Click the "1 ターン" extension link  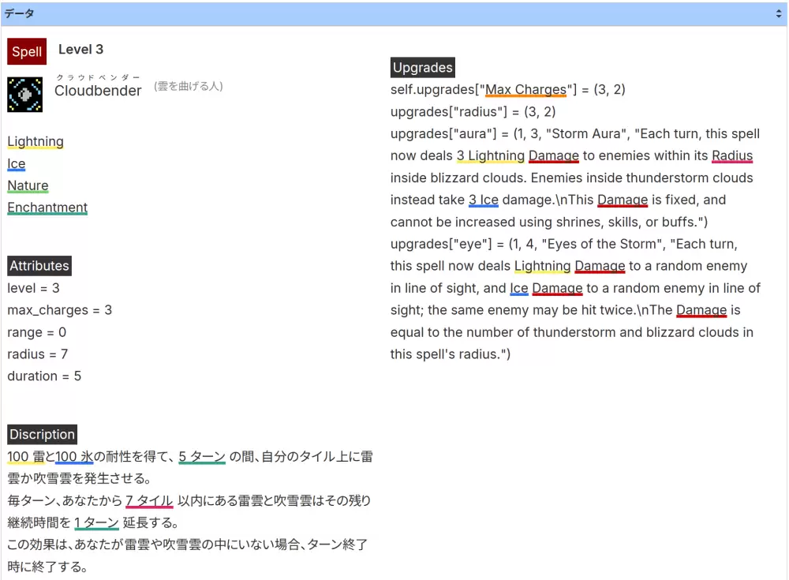pos(96,523)
